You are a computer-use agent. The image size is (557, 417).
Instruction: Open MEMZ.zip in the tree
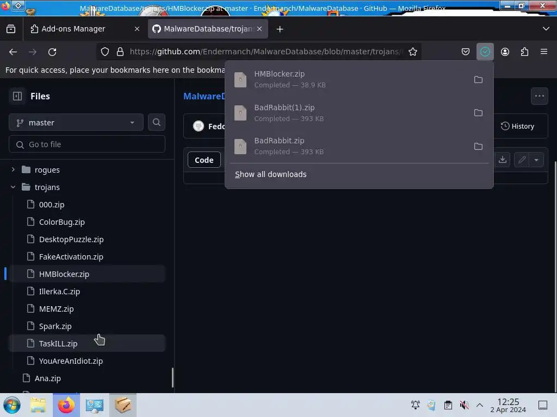click(56, 309)
